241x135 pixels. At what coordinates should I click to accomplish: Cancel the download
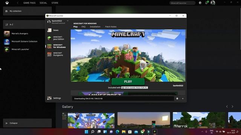click(183, 99)
